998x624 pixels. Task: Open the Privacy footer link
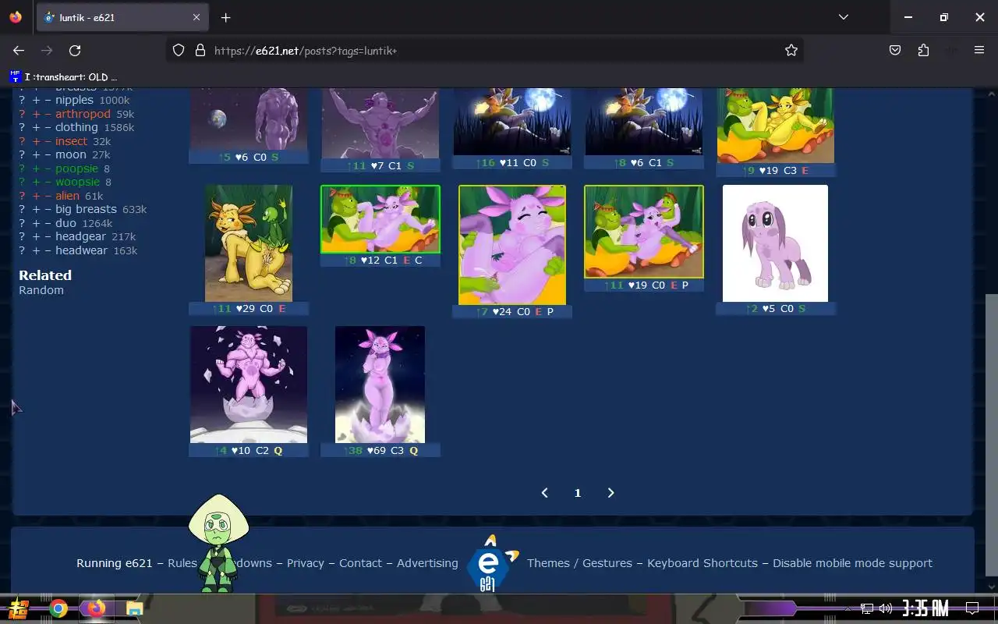[x=305, y=563]
